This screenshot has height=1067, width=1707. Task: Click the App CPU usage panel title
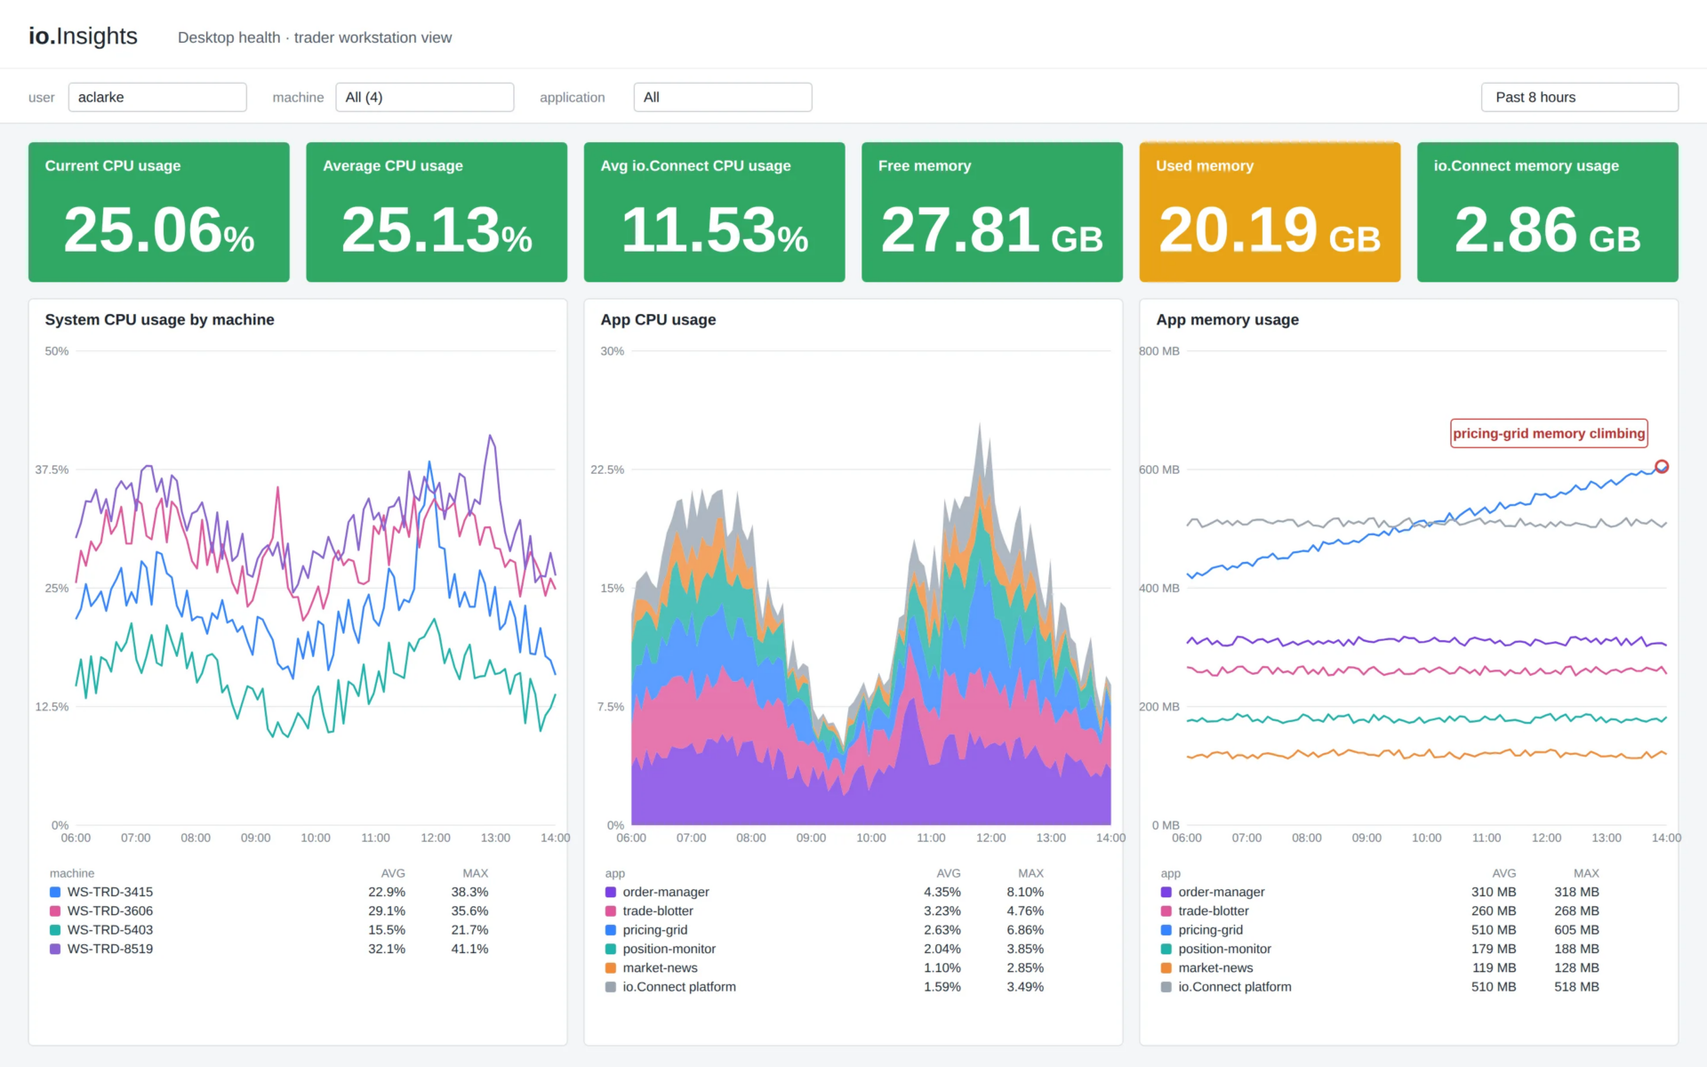click(658, 319)
